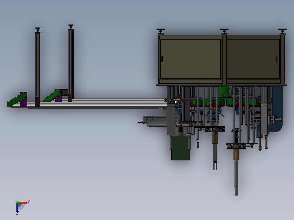Select the middle leveling foot on cabinet

click(224, 31)
